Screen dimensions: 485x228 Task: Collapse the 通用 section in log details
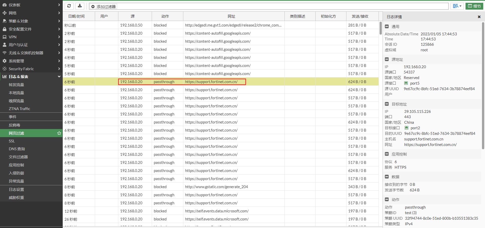(x=387, y=27)
